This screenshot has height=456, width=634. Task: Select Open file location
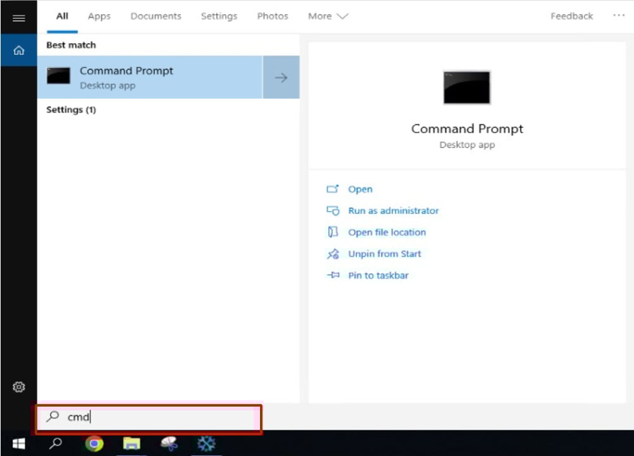[x=387, y=232]
